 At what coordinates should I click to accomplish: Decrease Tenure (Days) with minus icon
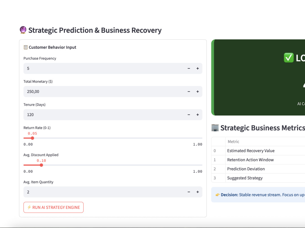(189, 115)
